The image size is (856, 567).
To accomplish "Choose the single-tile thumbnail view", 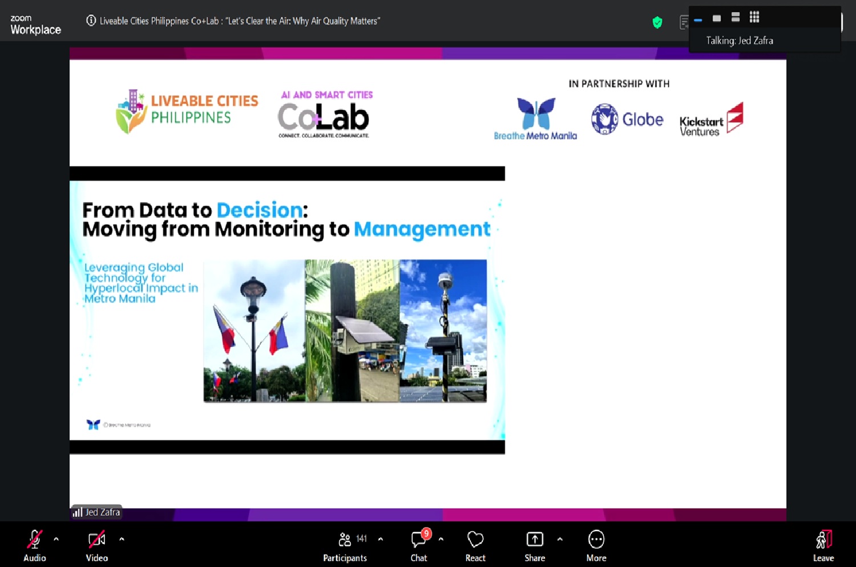I will tap(717, 18).
